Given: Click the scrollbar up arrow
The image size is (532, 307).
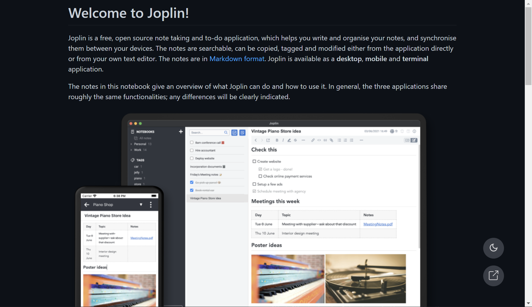Looking at the screenshot, I should tap(528, 3).
